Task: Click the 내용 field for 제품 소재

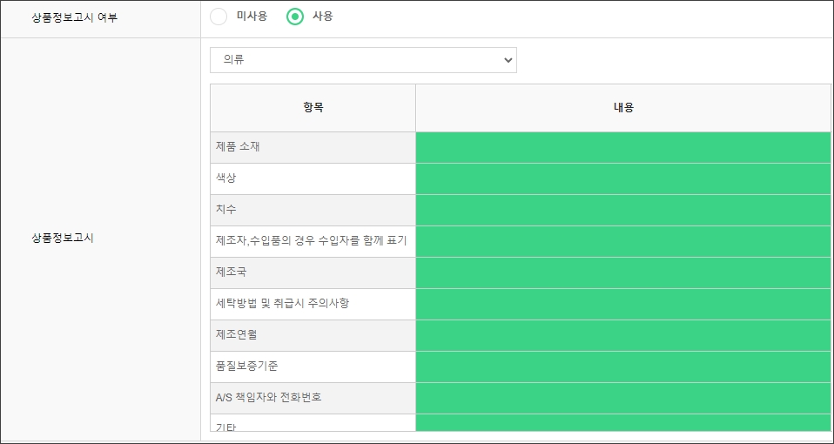Action: click(x=622, y=147)
